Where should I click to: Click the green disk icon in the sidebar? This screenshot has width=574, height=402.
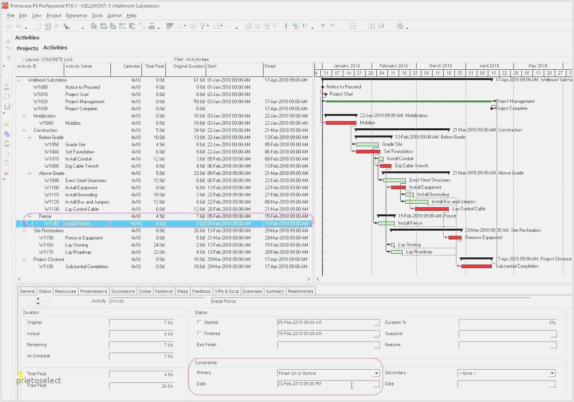(x=6, y=124)
